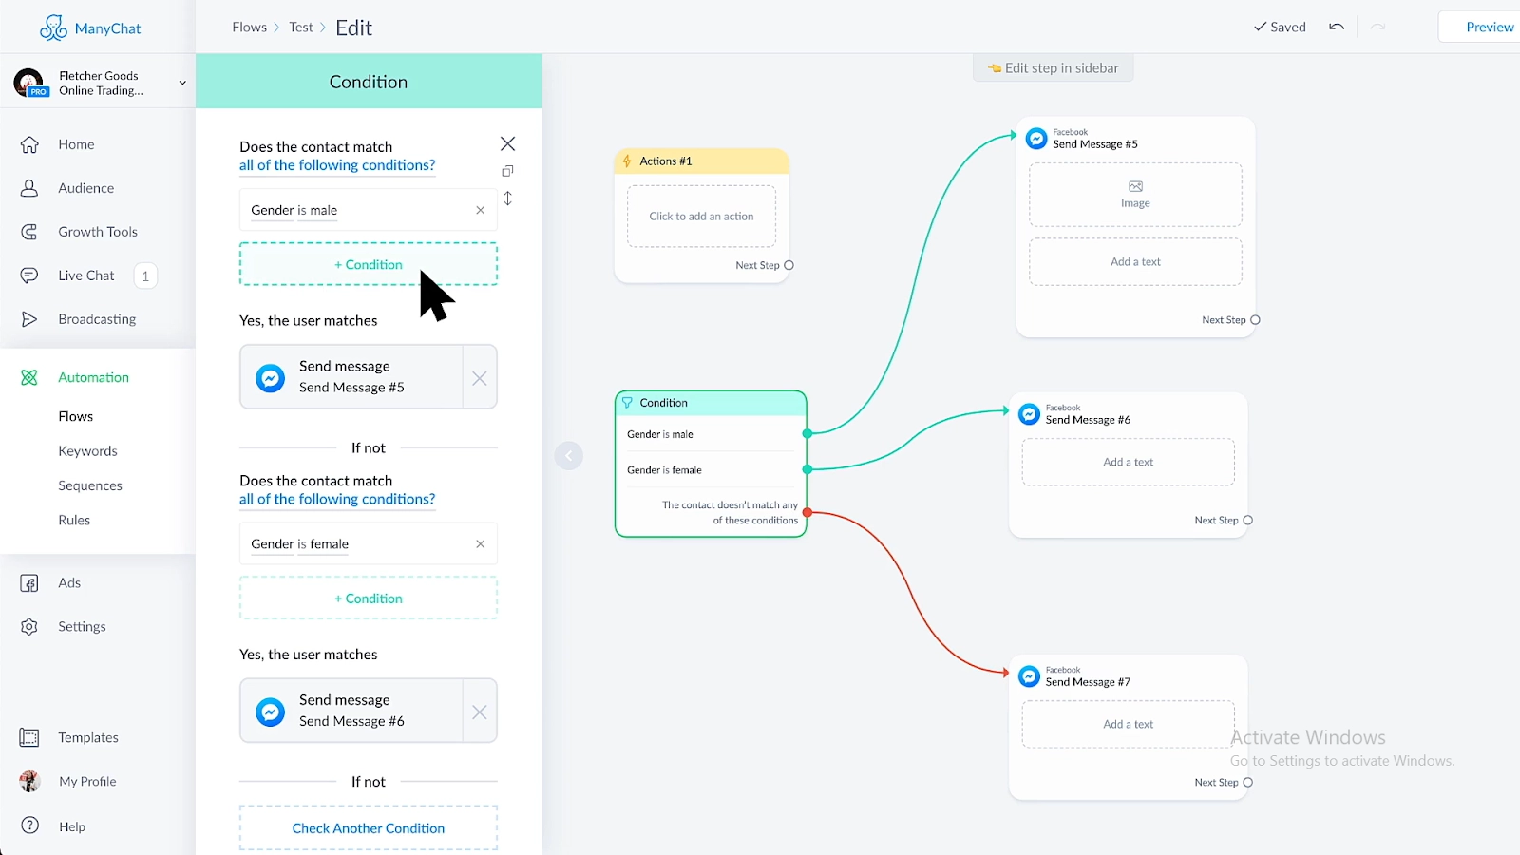Click the reorder arrows icon beside Gender is male
Screen dimensions: 1520x855
click(x=507, y=199)
